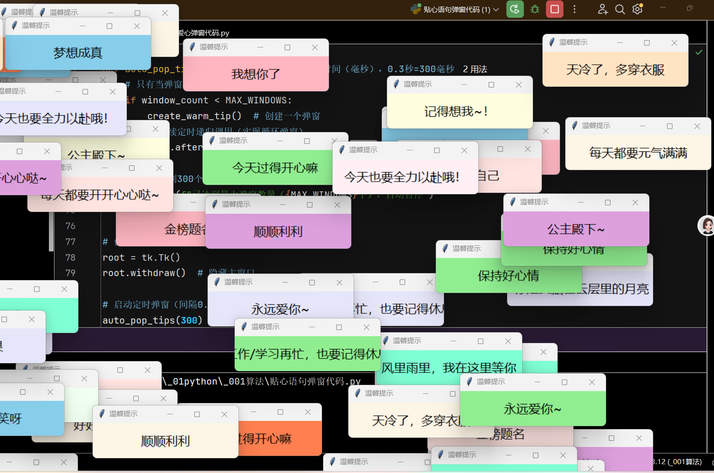The width and height of the screenshot is (714, 473).
Task: Open IDE Settings via the gear icon
Action: 637,9
